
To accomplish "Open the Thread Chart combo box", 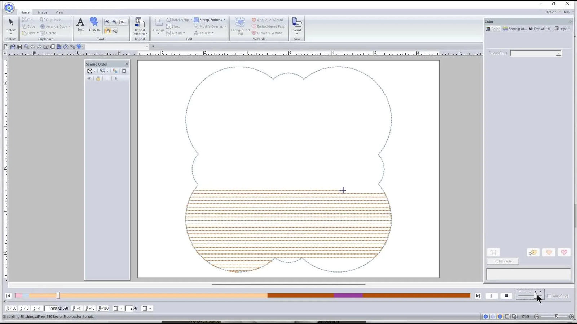I will (536, 53).
